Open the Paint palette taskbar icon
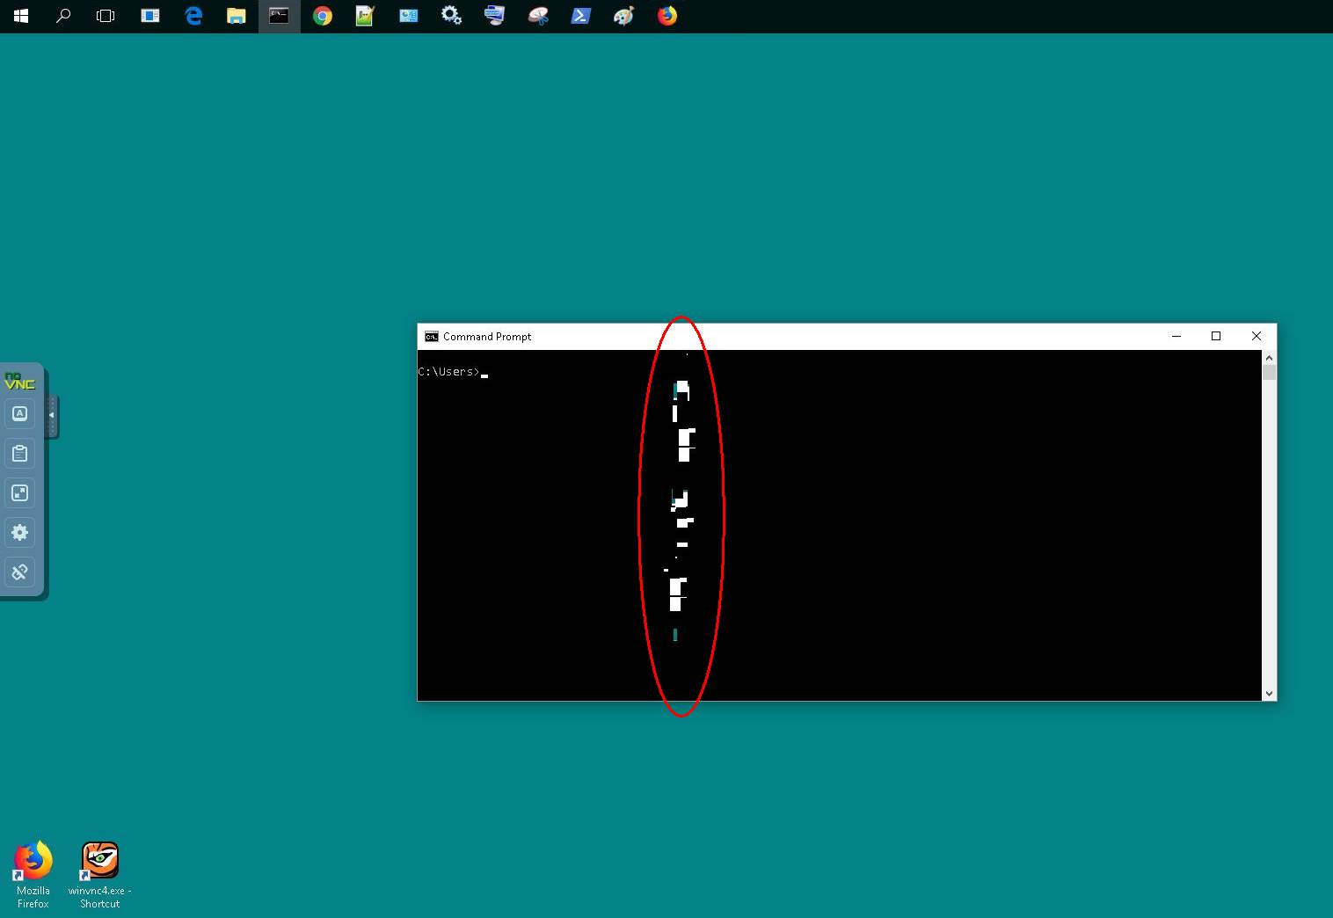 [623, 16]
